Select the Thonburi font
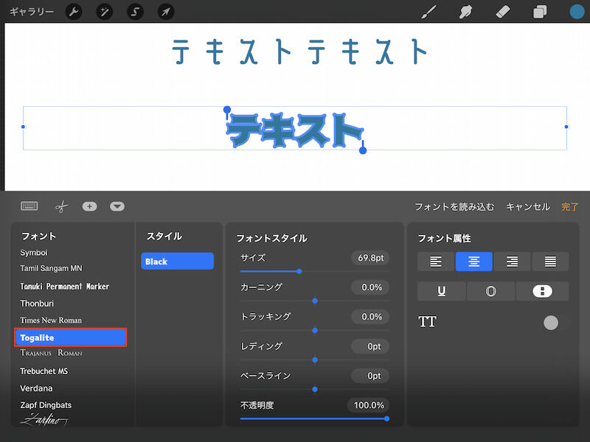 37,304
